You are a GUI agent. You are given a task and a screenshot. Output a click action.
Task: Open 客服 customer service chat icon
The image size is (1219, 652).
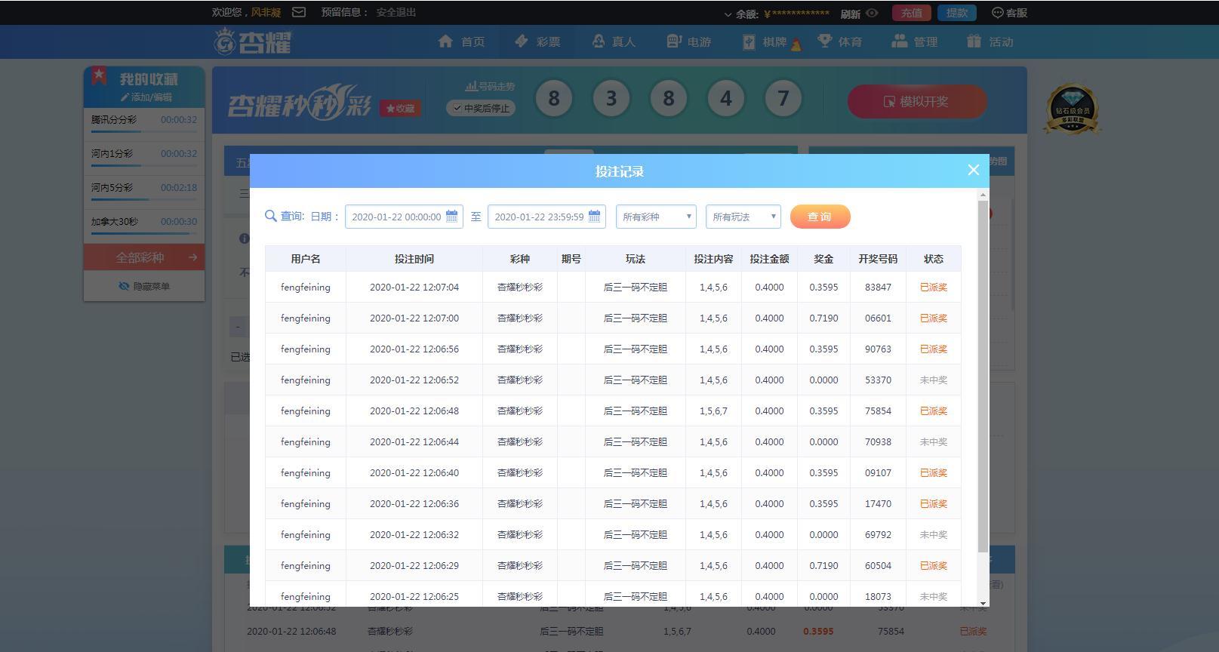click(1009, 13)
